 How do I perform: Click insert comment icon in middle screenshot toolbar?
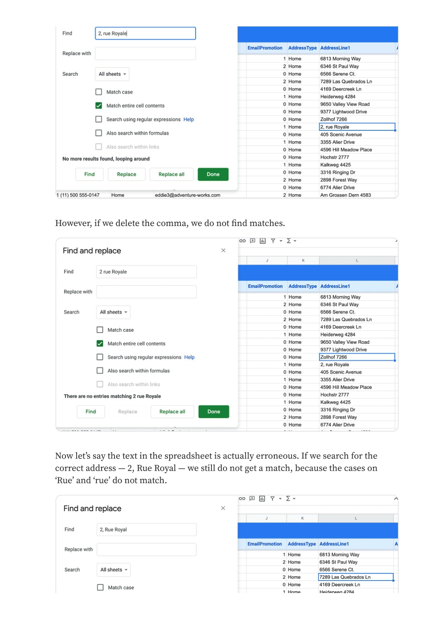point(253,241)
